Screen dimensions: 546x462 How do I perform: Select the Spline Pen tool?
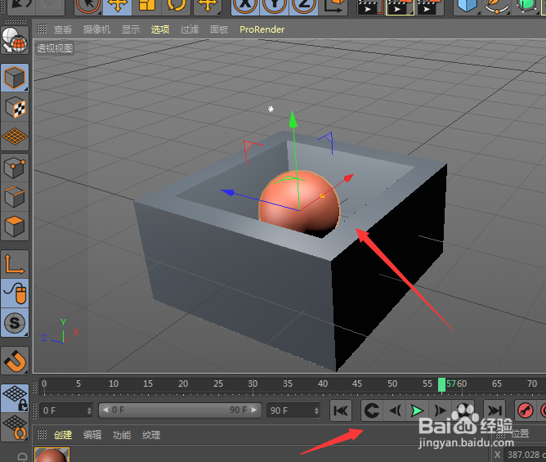tap(496, 7)
